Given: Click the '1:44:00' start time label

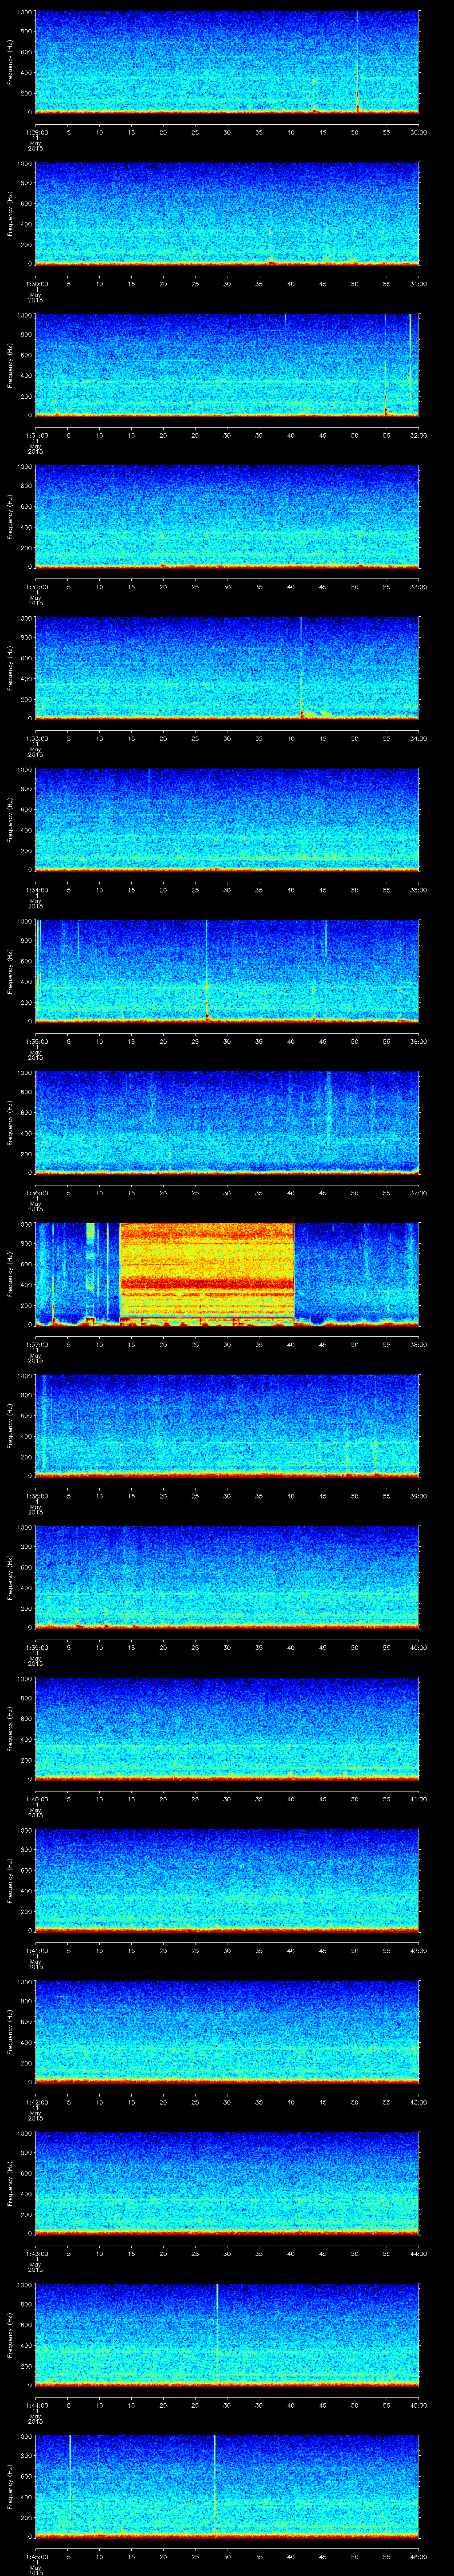Looking at the screenshot, I should [36, 2406].
